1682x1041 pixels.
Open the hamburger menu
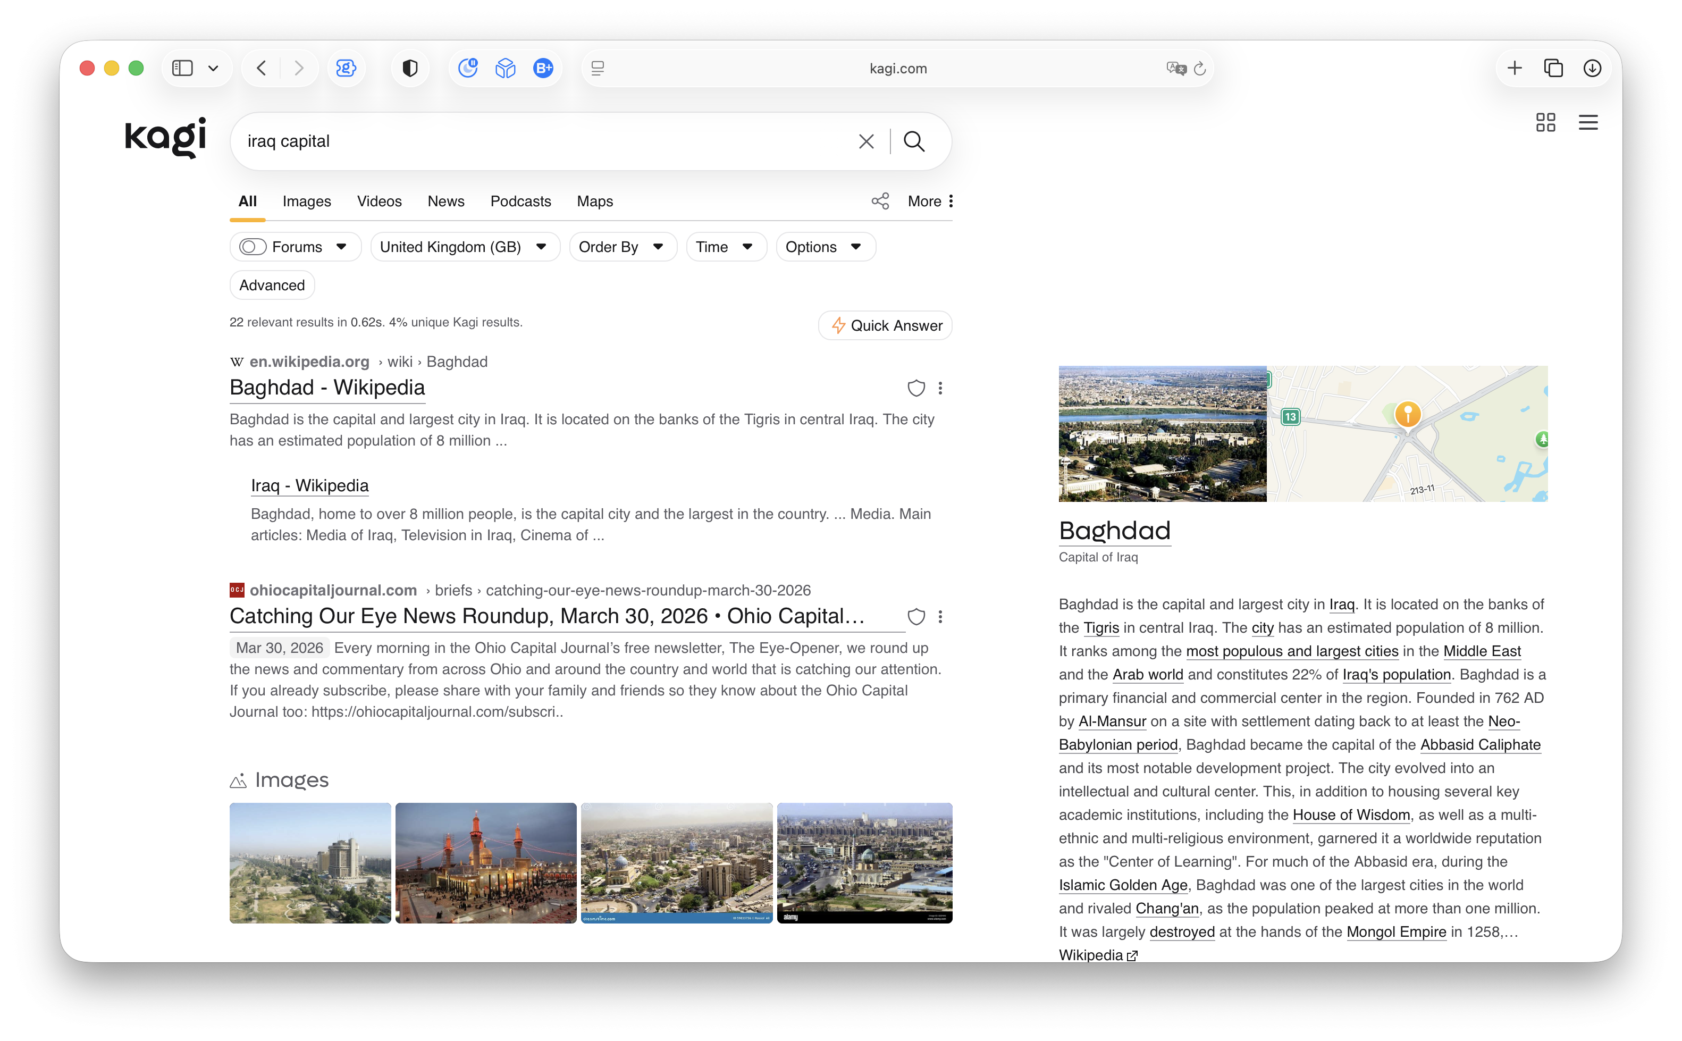point(1588,123)
